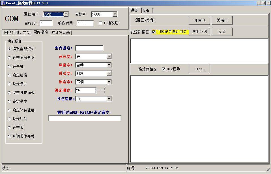Click the 开端口 button
Image resolution: width=271 pixels, height=174 pixels.
[199, 20]
